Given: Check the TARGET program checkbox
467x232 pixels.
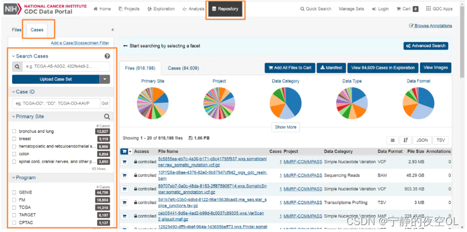Looking at the screenshot, I should [x=14, y=215].
